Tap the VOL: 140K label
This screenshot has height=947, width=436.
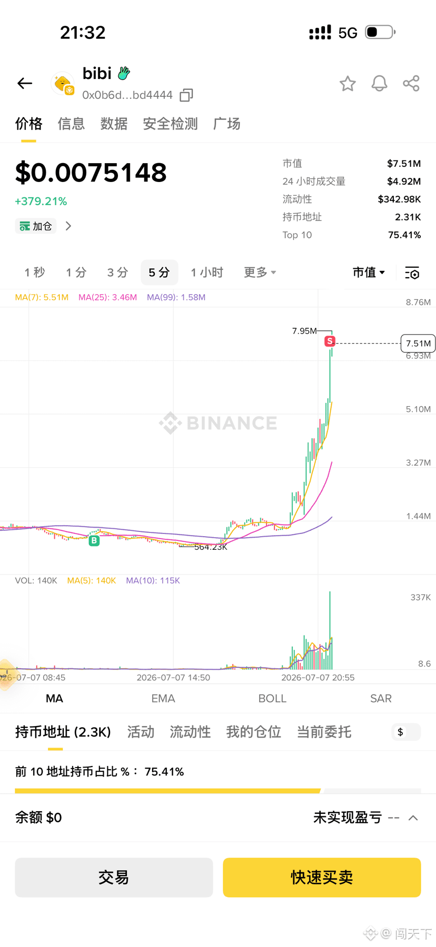(36, 580)
